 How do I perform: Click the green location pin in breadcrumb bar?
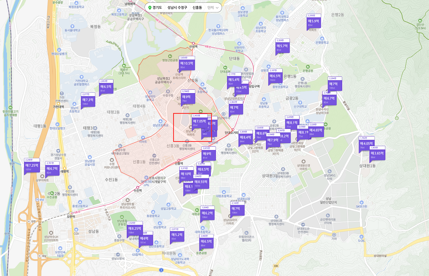point(150,8)
